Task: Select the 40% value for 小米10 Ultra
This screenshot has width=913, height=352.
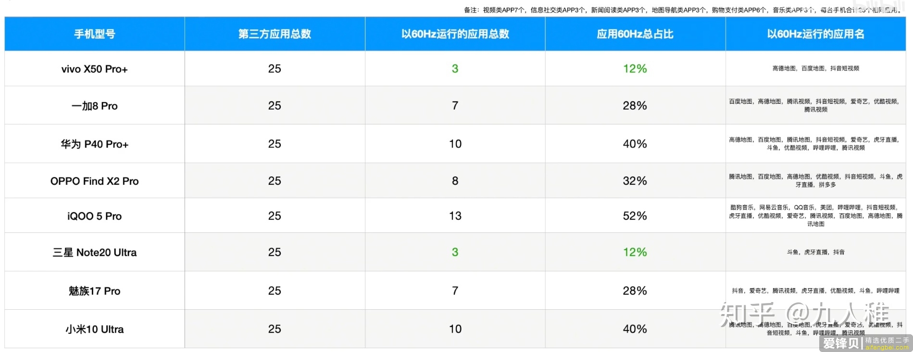Action: (635, 329)
